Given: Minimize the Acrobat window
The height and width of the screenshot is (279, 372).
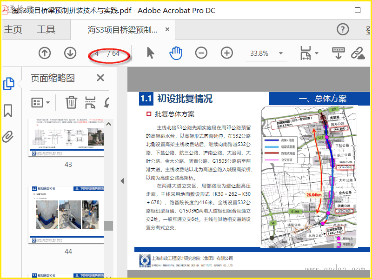Looking at the screenshot, I should pyautogui.click(x=331, y=10).
